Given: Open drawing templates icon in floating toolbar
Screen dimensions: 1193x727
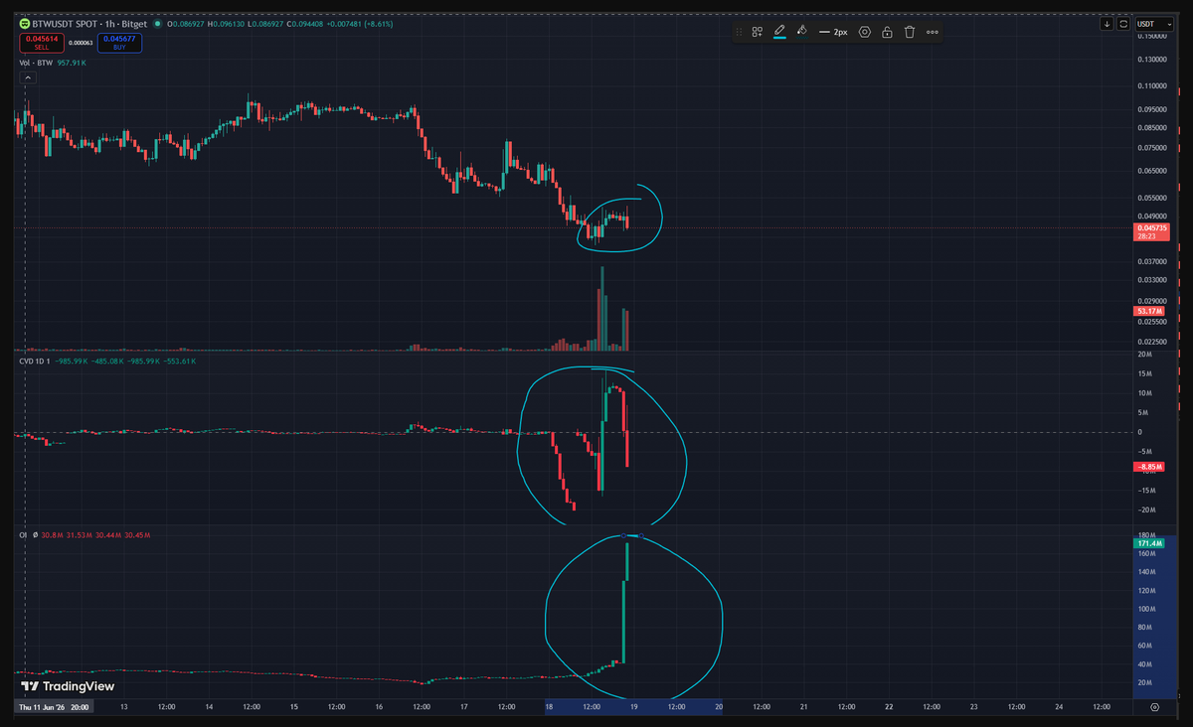Looking at the screenshot, I should pos(757,32).
